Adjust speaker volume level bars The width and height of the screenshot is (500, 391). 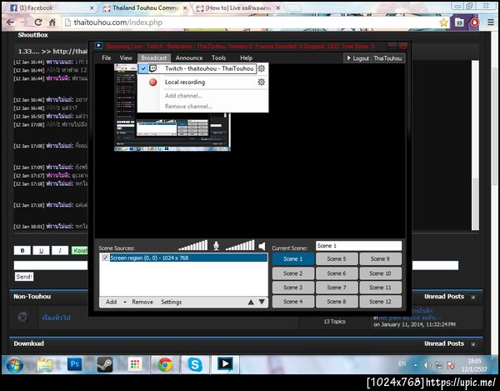240,245
